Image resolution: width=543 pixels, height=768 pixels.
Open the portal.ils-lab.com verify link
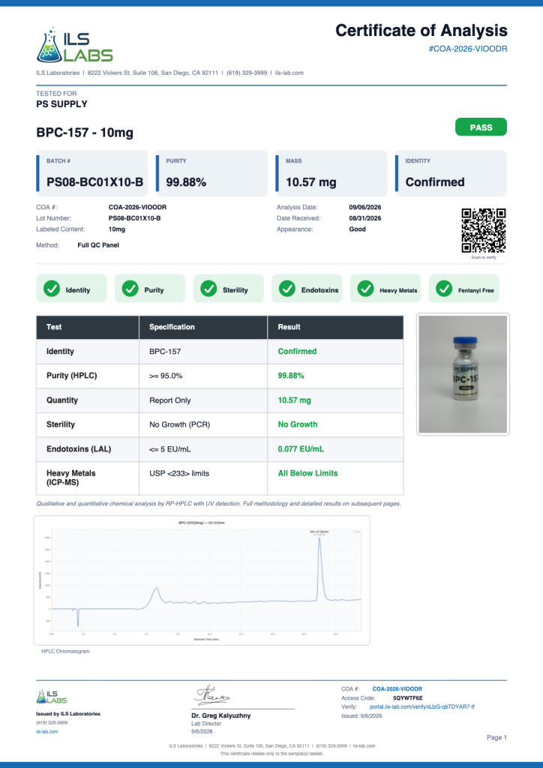tap(421, 706)
